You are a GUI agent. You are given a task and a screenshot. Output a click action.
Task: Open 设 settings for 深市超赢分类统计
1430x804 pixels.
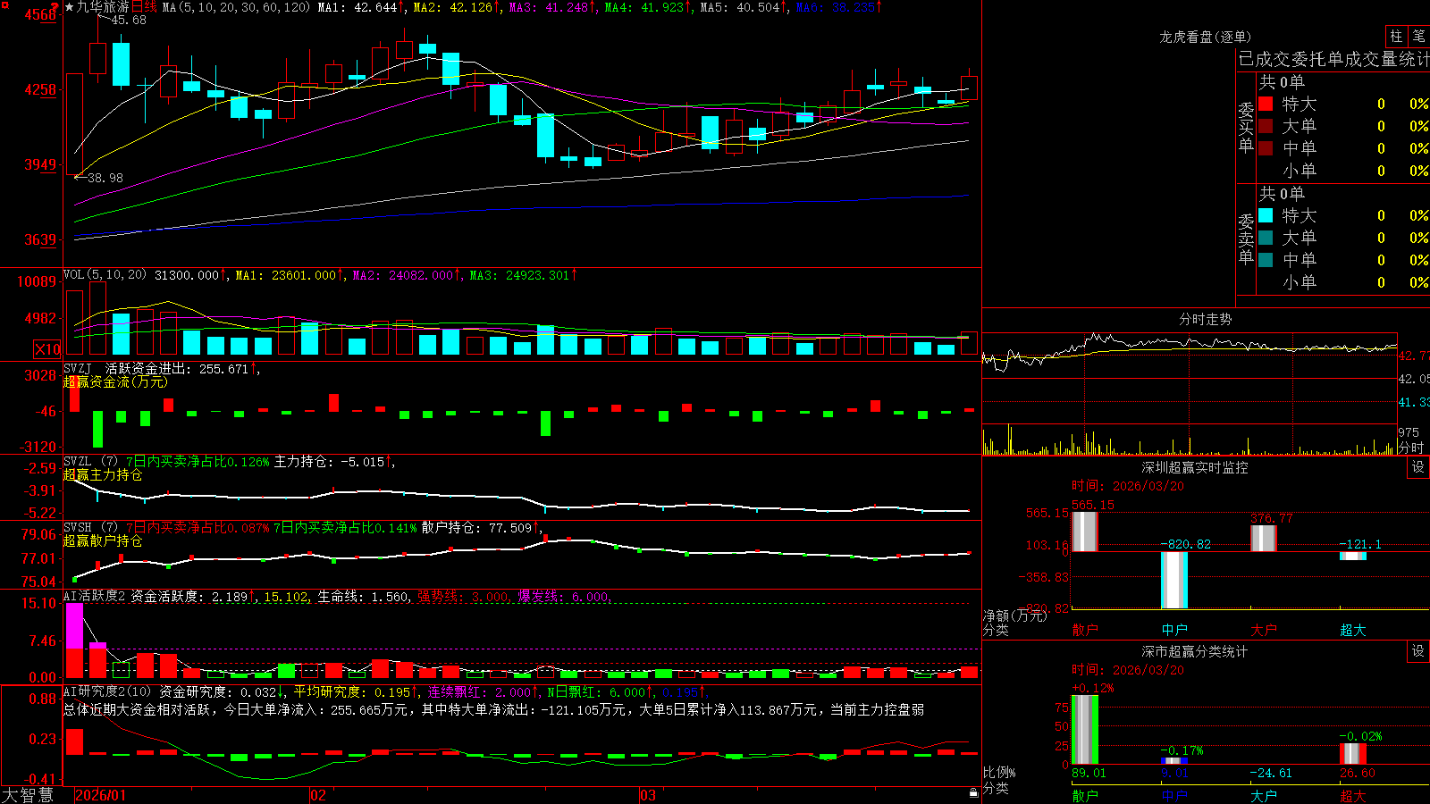(x=1418, y=651)
